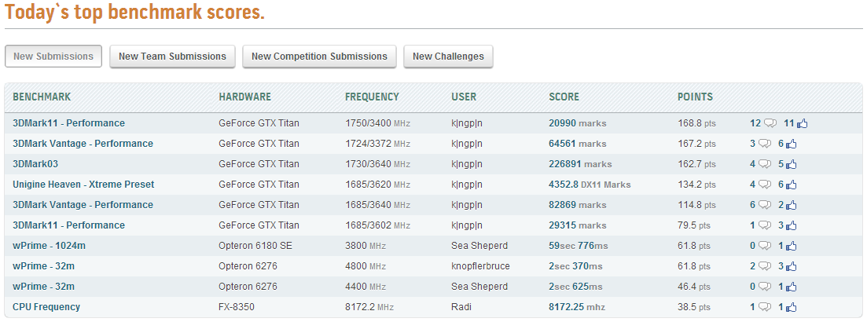Open the CPU Frequency benchmark link
The width and height of the screenshot is (867, 322).
(46, 307)
